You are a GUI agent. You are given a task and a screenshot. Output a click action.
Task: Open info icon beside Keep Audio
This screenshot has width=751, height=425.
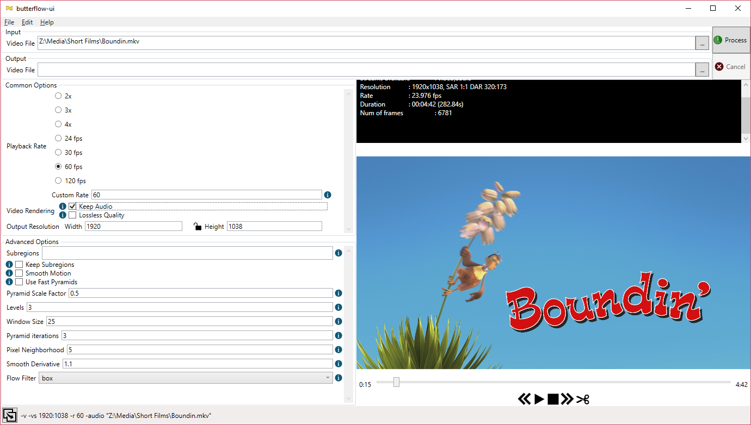coord(63,207)
